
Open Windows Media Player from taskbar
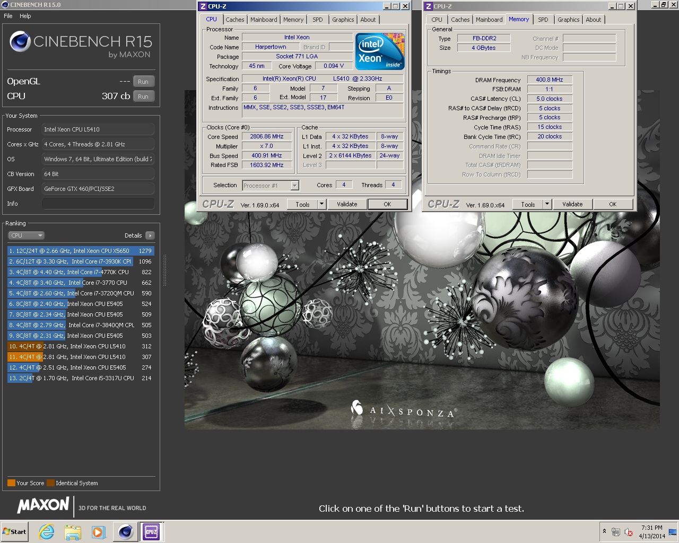click(x=98, y=532)
